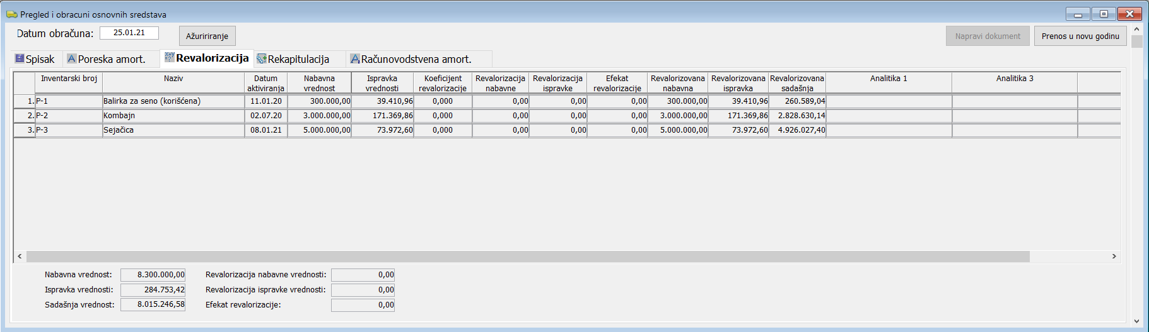Click horizontal scrollbar left arrow
This screenshot has height=332, width=1149.
[20, 257]
